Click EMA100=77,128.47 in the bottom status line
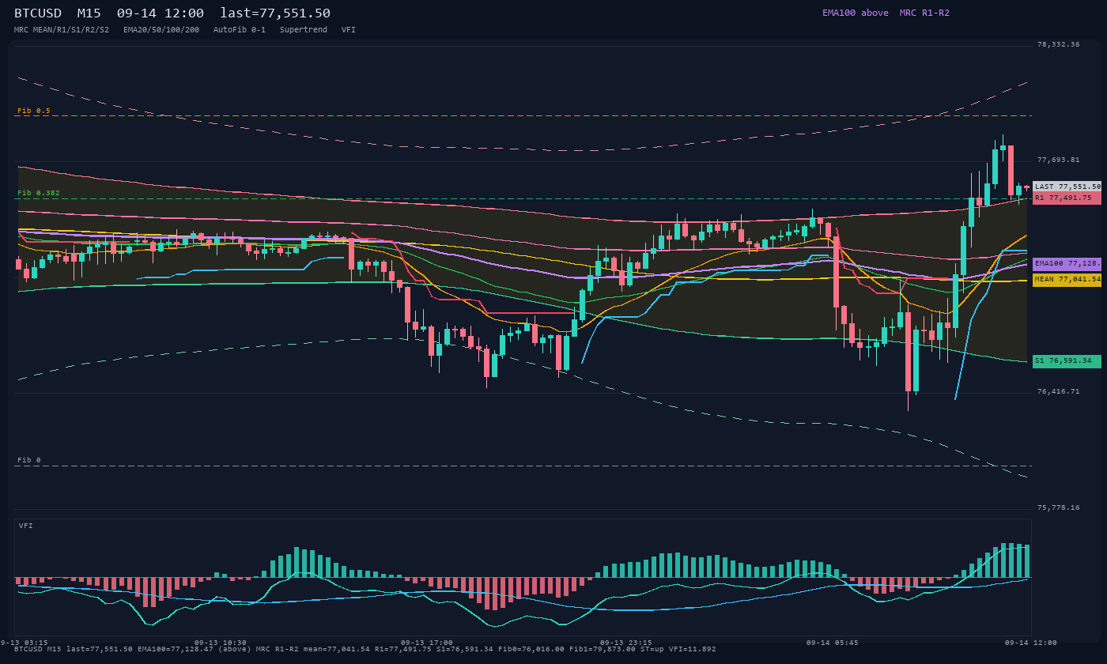 tap(176, 649)
